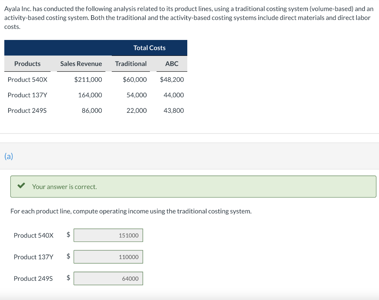The width and height of the screenshot is (379, 300).
Task: Click the Total Costs table heading
Action: click(149, 48)
